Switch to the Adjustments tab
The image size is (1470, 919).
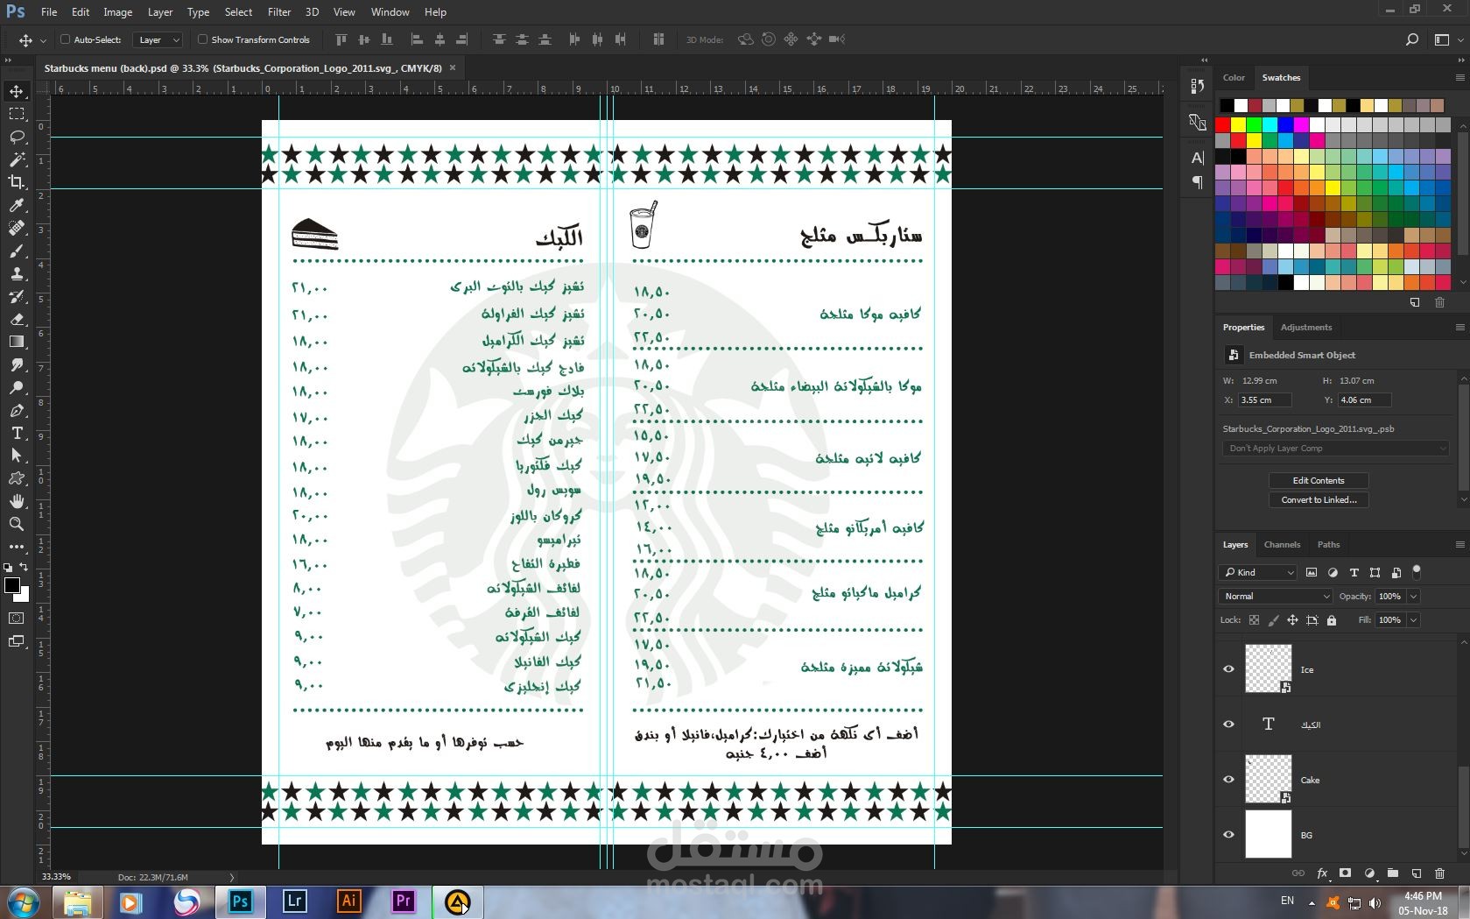pos(1306,327)
